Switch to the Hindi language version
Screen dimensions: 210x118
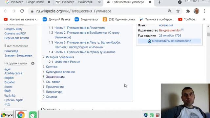[x=7, y=91]
